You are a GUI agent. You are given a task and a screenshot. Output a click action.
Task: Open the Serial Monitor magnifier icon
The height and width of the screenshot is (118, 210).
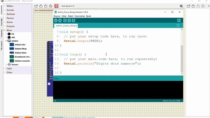[179, 20]
